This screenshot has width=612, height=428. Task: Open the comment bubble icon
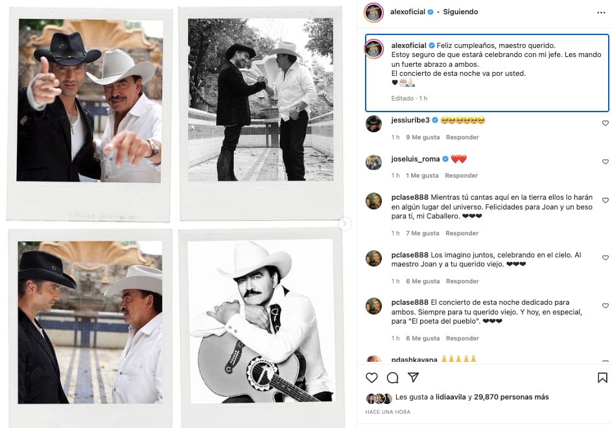(x=392, y=377)
